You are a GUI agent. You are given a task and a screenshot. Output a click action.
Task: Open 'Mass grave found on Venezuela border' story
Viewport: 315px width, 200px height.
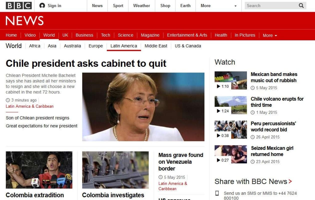181,162
